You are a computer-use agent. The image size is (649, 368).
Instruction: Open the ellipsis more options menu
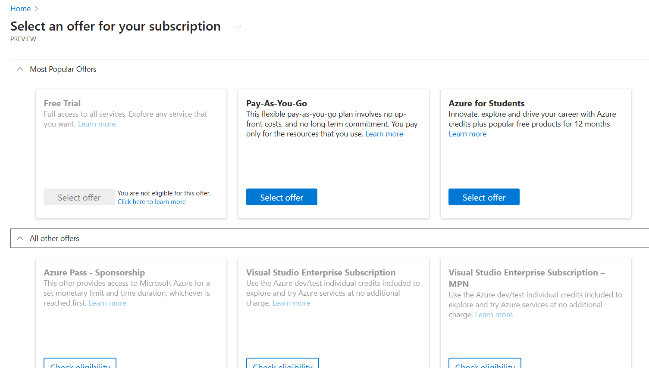(238, 27)
